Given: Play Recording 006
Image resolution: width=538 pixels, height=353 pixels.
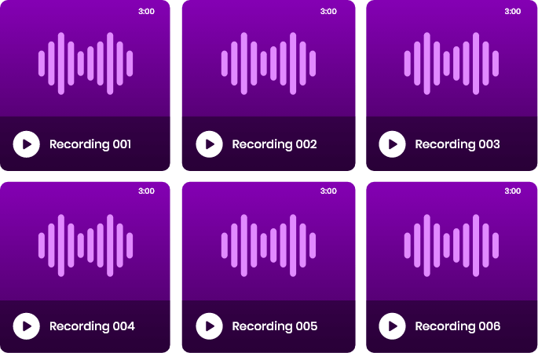Looking at the screenshot, I should point(392,326).
